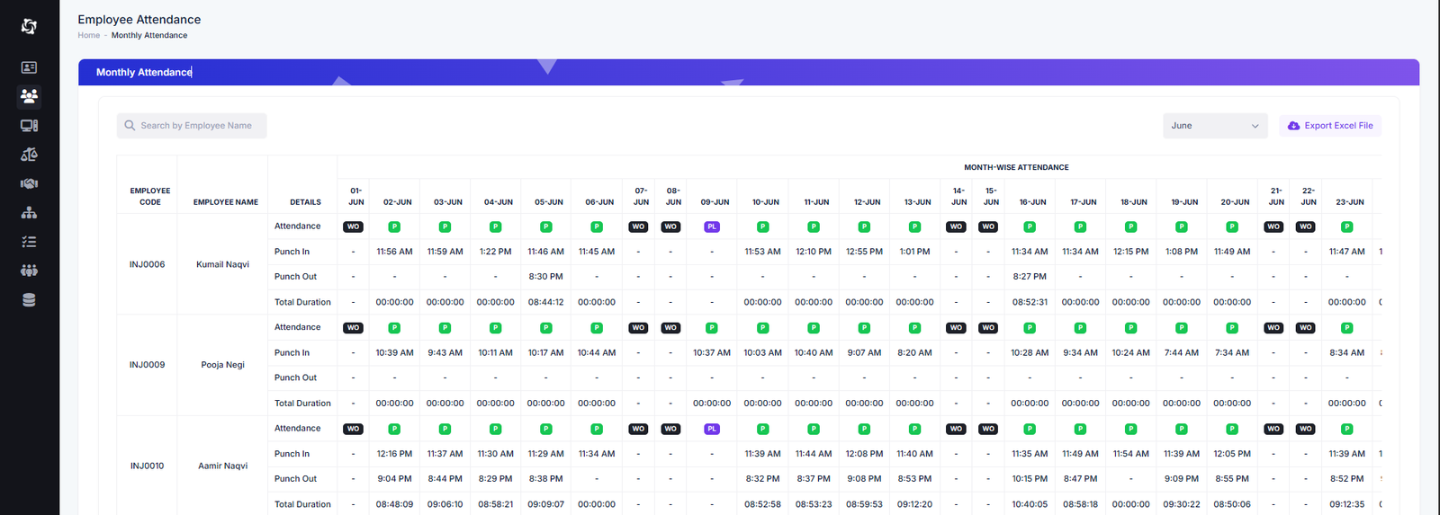Open the June month dropdown
The image size is (1440, 515).
(x=1214, y=126)
